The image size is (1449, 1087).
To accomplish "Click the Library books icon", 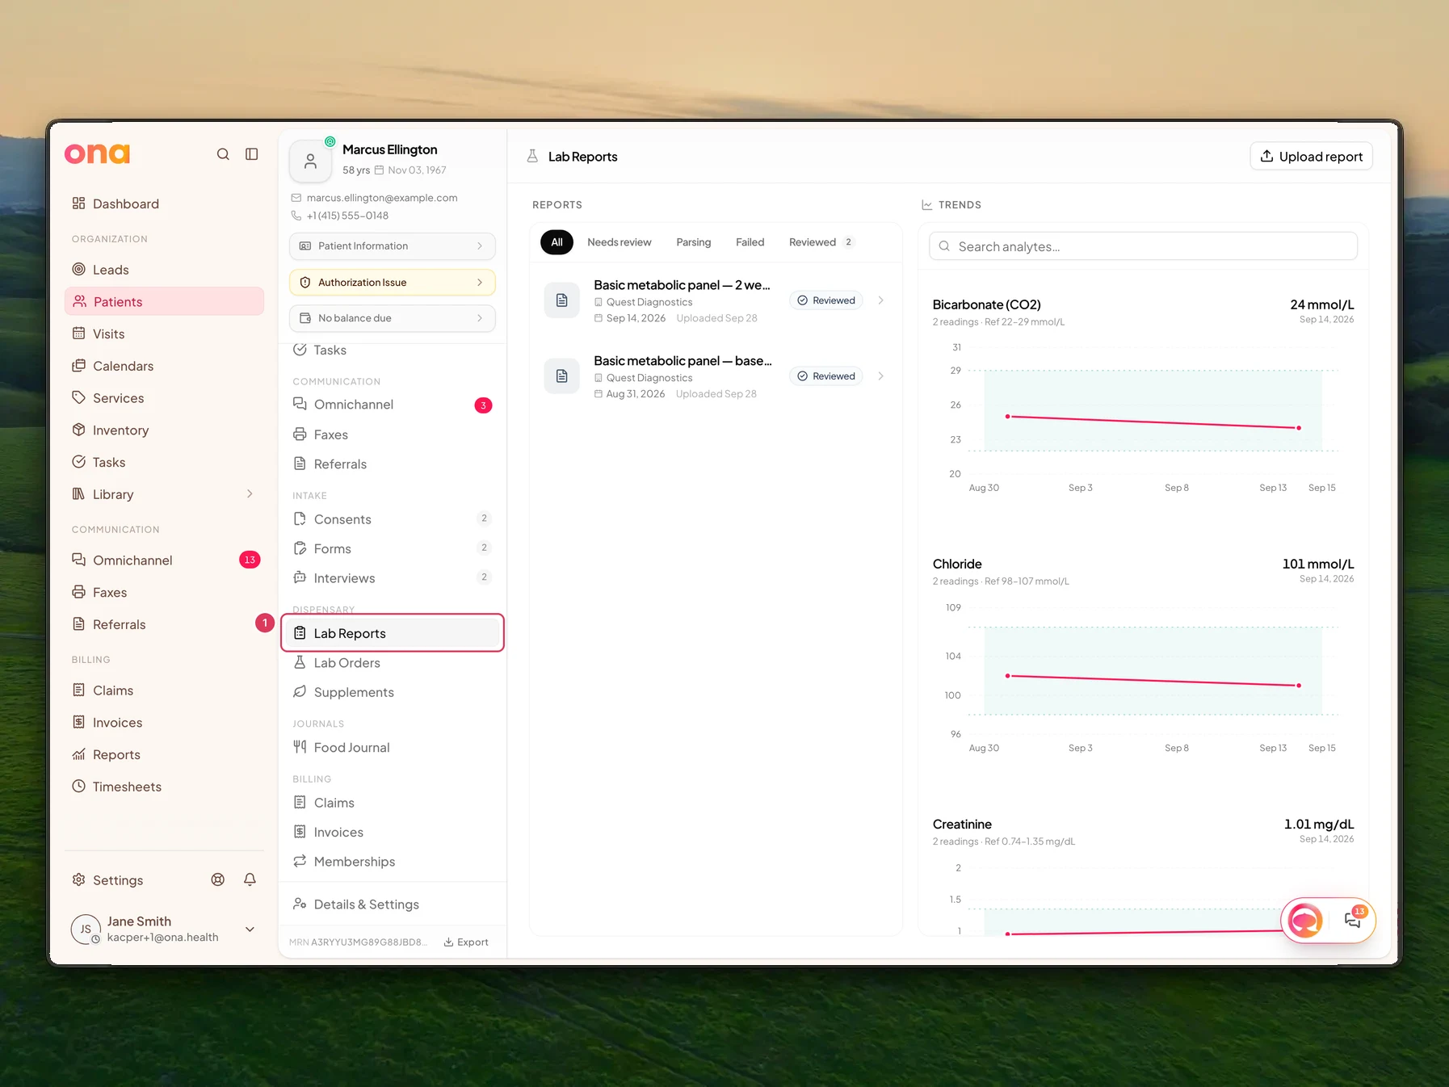I will click(78, 493).
